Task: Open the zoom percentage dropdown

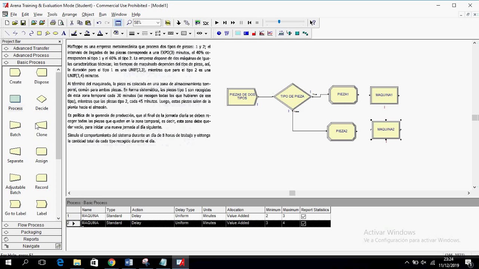Action: click(158, 23)
